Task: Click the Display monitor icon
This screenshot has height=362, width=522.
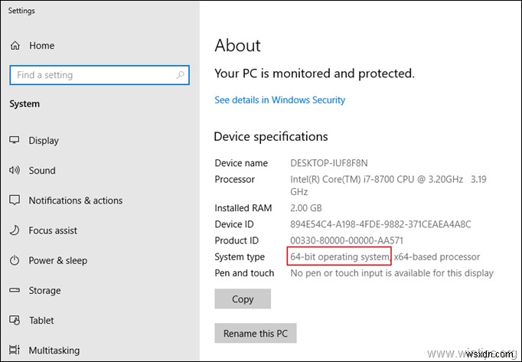Action: [x=14, y=141]
